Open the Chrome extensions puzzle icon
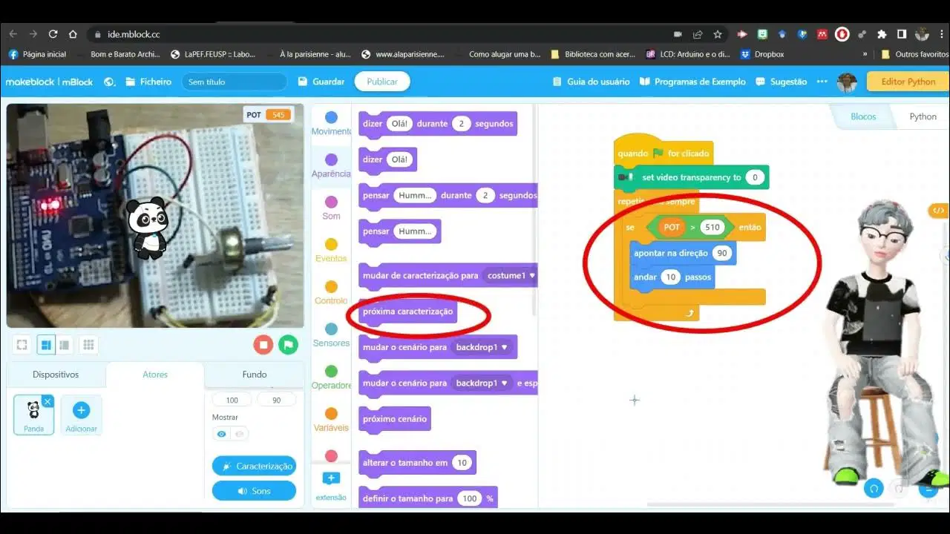 pyautogui.click(x=882, y=34)
